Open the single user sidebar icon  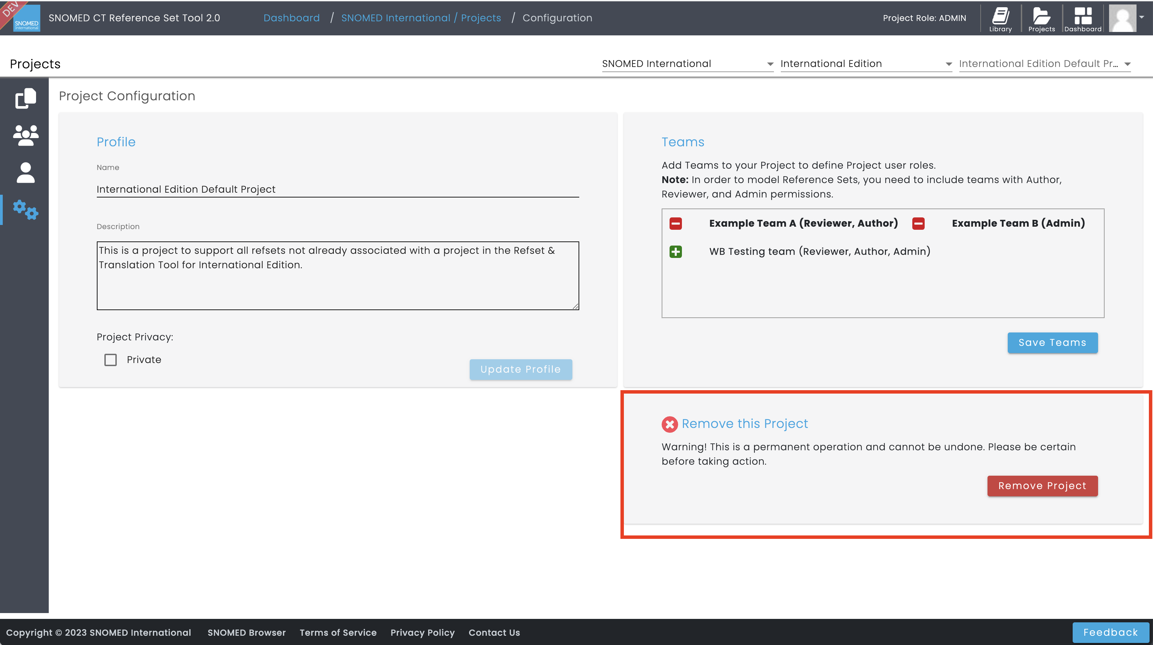(x=25, y=173)
